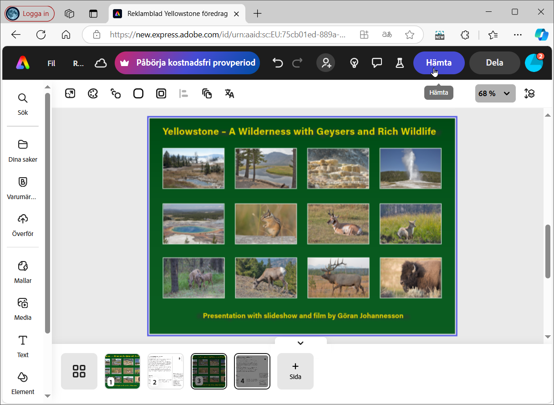Collapse the page thumbnail strip chevron

300,343
